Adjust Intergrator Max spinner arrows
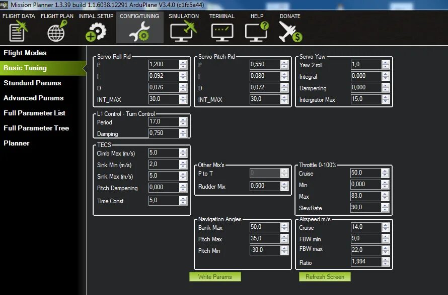This screenshot has height=295, width=448. point(386,99)
